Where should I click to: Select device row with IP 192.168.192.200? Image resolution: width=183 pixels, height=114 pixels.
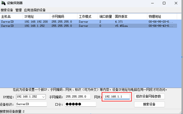point(89,22)
